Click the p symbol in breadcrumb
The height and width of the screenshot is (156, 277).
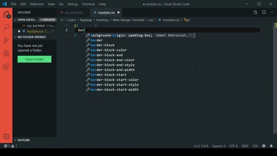point(187,20)
